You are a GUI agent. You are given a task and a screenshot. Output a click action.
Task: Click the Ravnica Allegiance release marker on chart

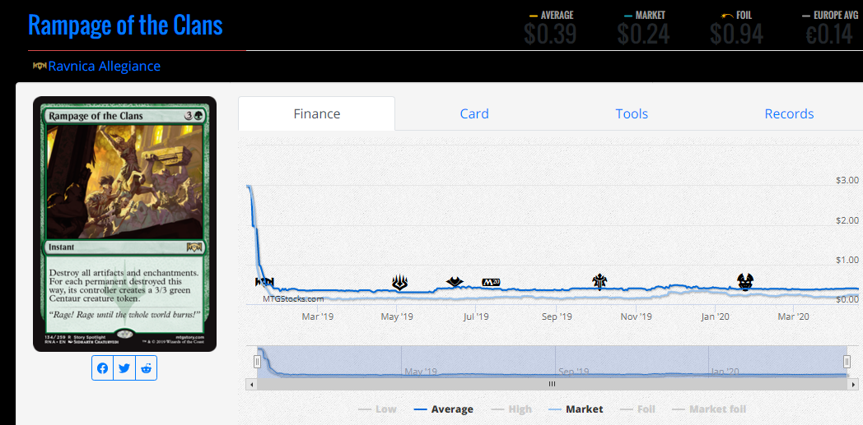(x=264, y=282)
